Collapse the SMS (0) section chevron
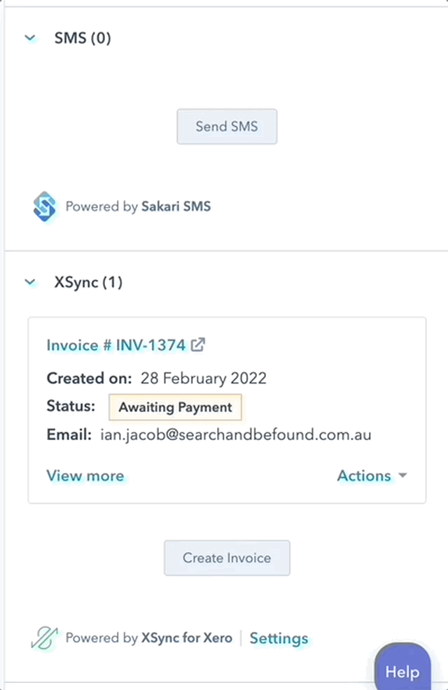The width and height of the screenshot is (448, 690). (x=30, y=38)
